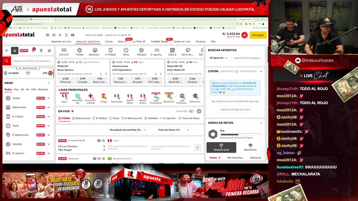Open stats field icon for CD Los Chankas match
Screen dimensions: 358x201
[x=99, y=141]
